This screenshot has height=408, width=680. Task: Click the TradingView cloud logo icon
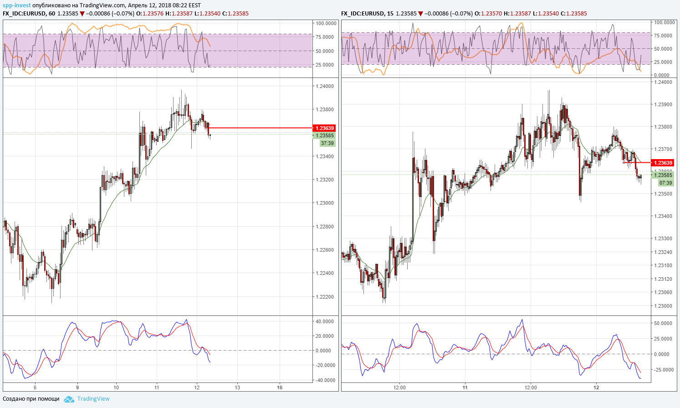point(69,399)
